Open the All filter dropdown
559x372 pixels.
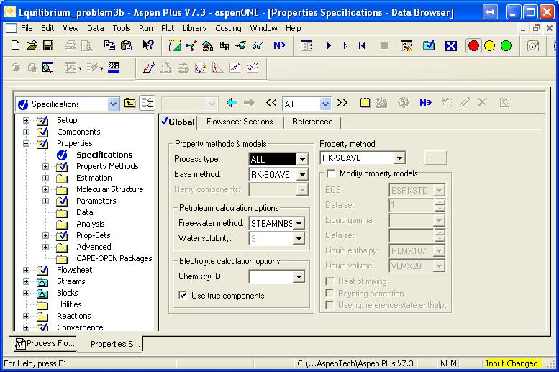(324, 104)
